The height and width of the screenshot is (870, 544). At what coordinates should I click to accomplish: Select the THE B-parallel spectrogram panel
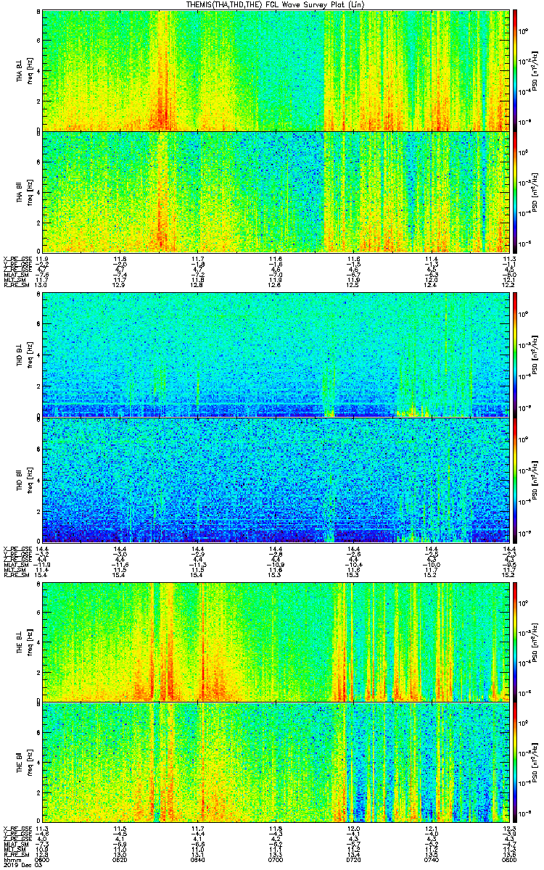(274, 763)
